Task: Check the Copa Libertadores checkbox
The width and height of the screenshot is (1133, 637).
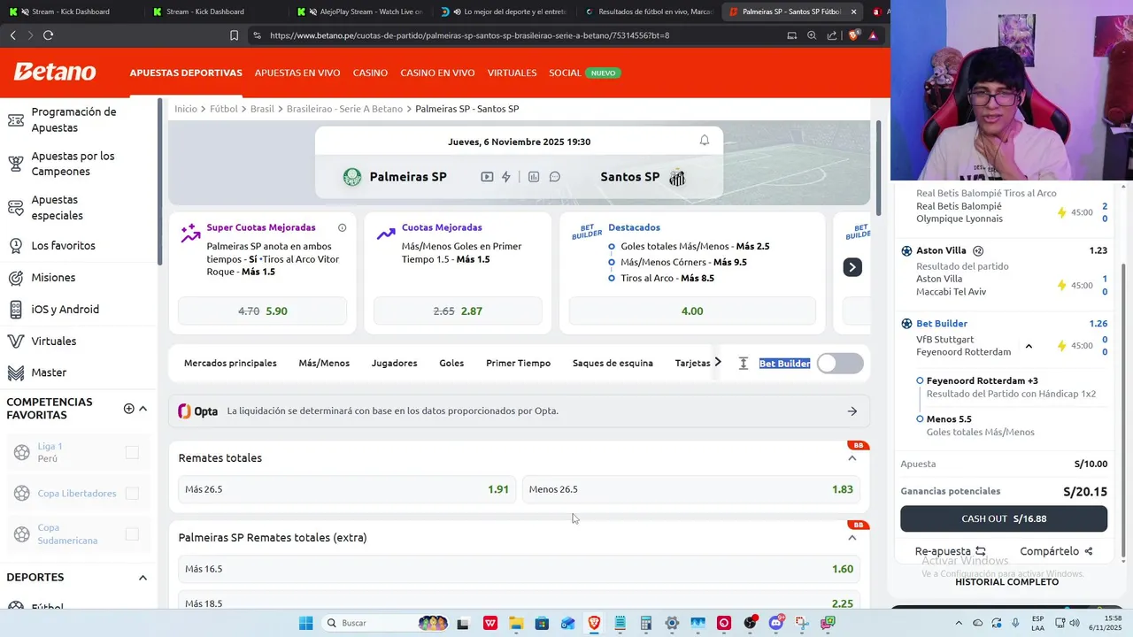Action: tap(132, 494)
